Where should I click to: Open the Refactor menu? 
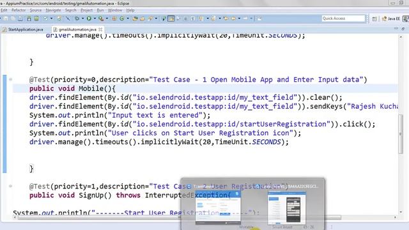pyautogui.click(x=19, y=10)
